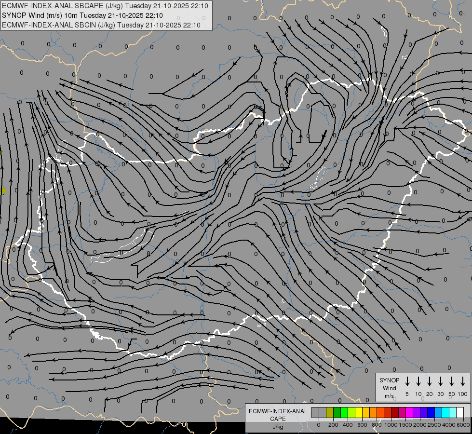472x434 pixels.
Task: Click the 100 m/s wind arrow in legend
Action: pyautogui.click(x=463, y=381)
